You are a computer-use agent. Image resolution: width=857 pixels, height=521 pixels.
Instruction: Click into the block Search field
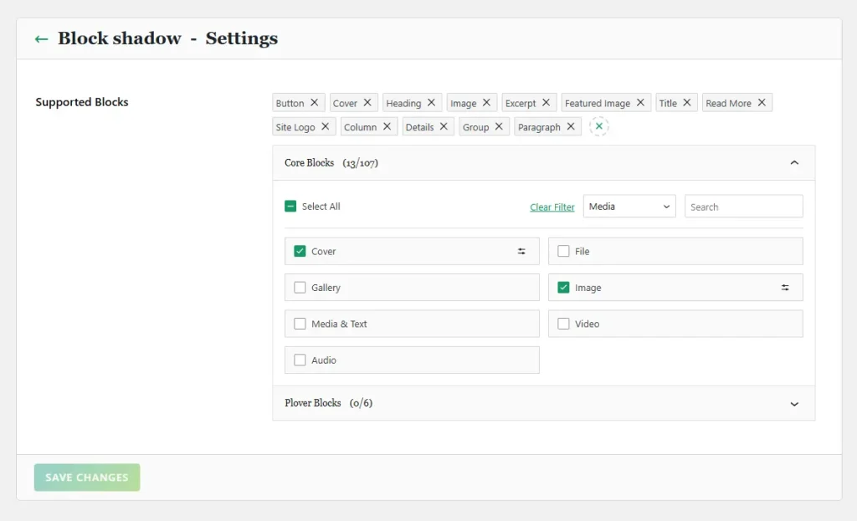743,207
